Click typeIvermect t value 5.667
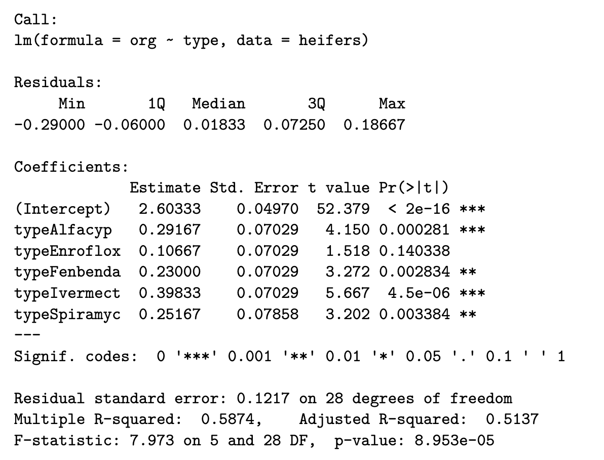 pyautogui.click(x=347, y=293)
